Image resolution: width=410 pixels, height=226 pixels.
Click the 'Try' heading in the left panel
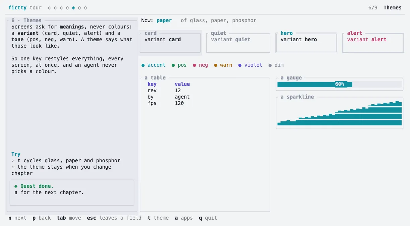click(16, 154)
